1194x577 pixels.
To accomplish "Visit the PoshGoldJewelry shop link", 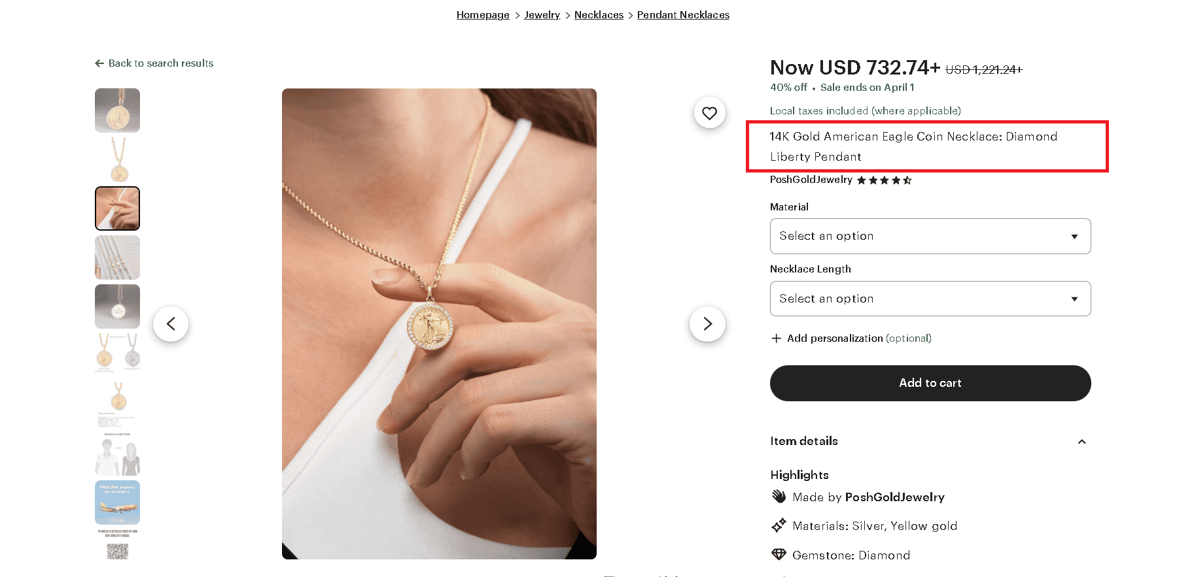I will pos(811,180).
